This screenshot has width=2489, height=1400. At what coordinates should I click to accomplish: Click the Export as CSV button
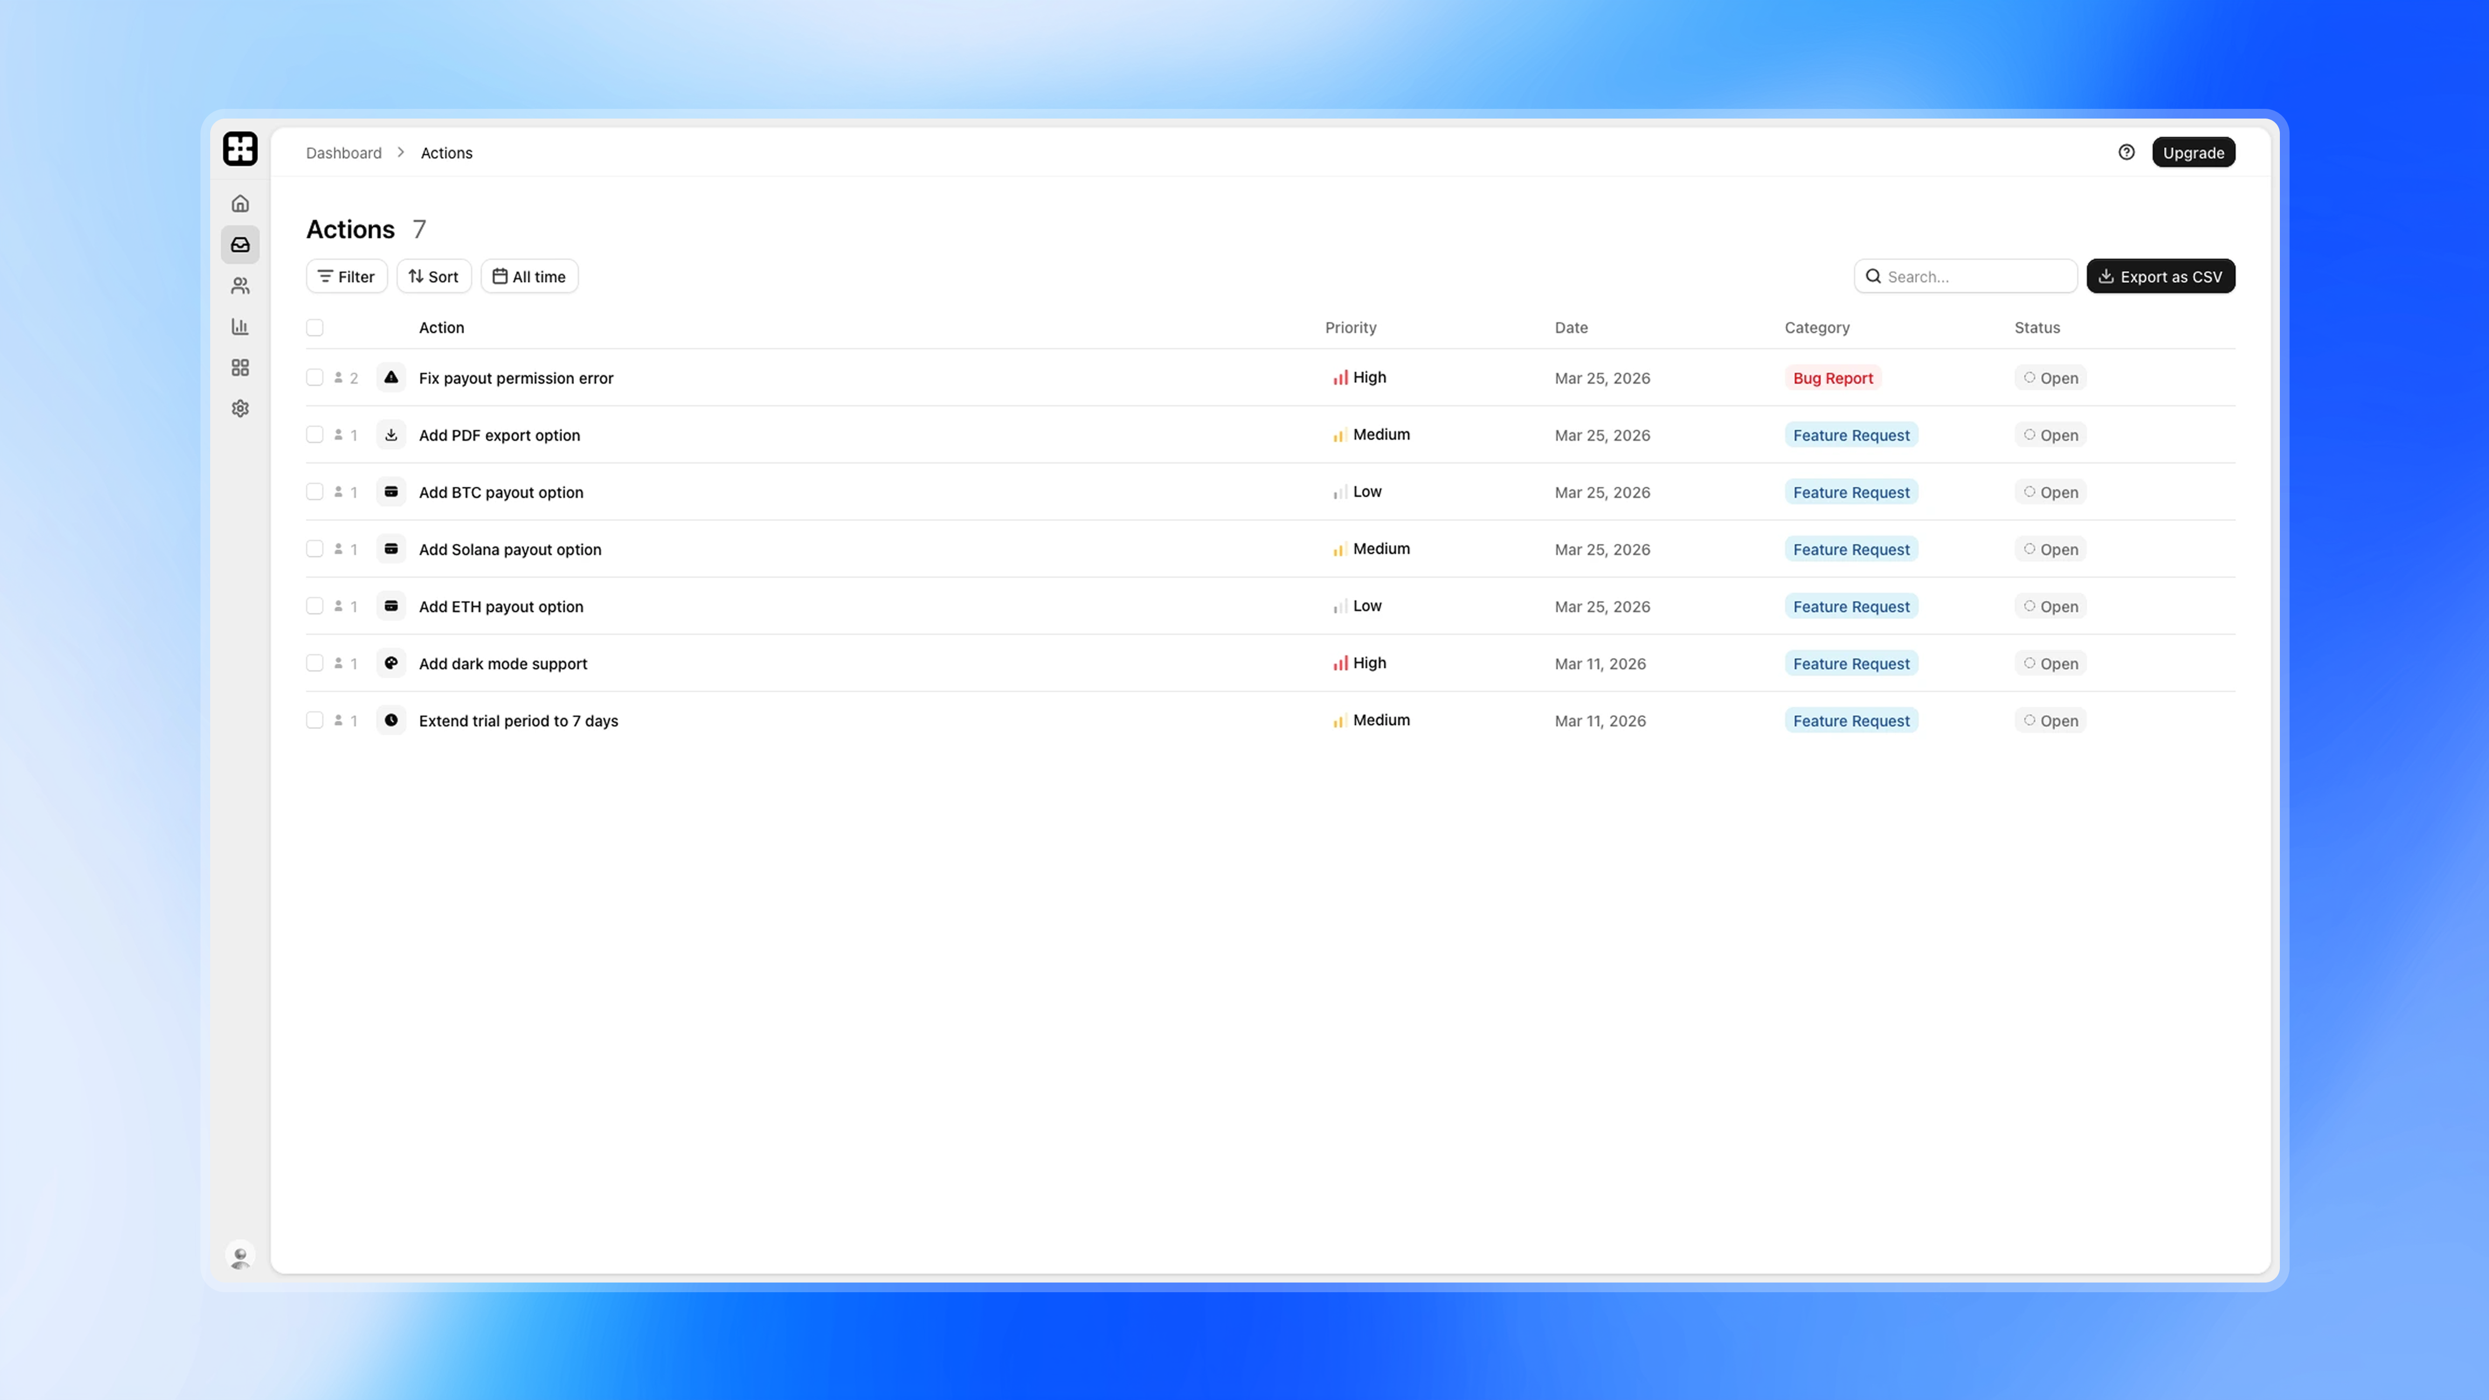[x=2160, y=276]
